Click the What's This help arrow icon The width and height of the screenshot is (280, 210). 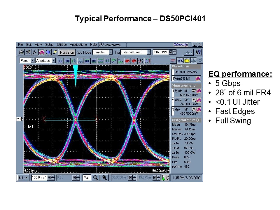pos(198,52)
